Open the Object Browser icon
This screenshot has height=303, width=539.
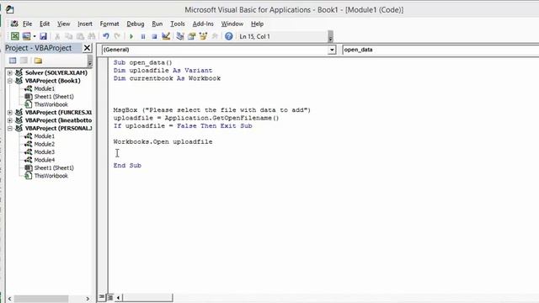tap(203, 36)
